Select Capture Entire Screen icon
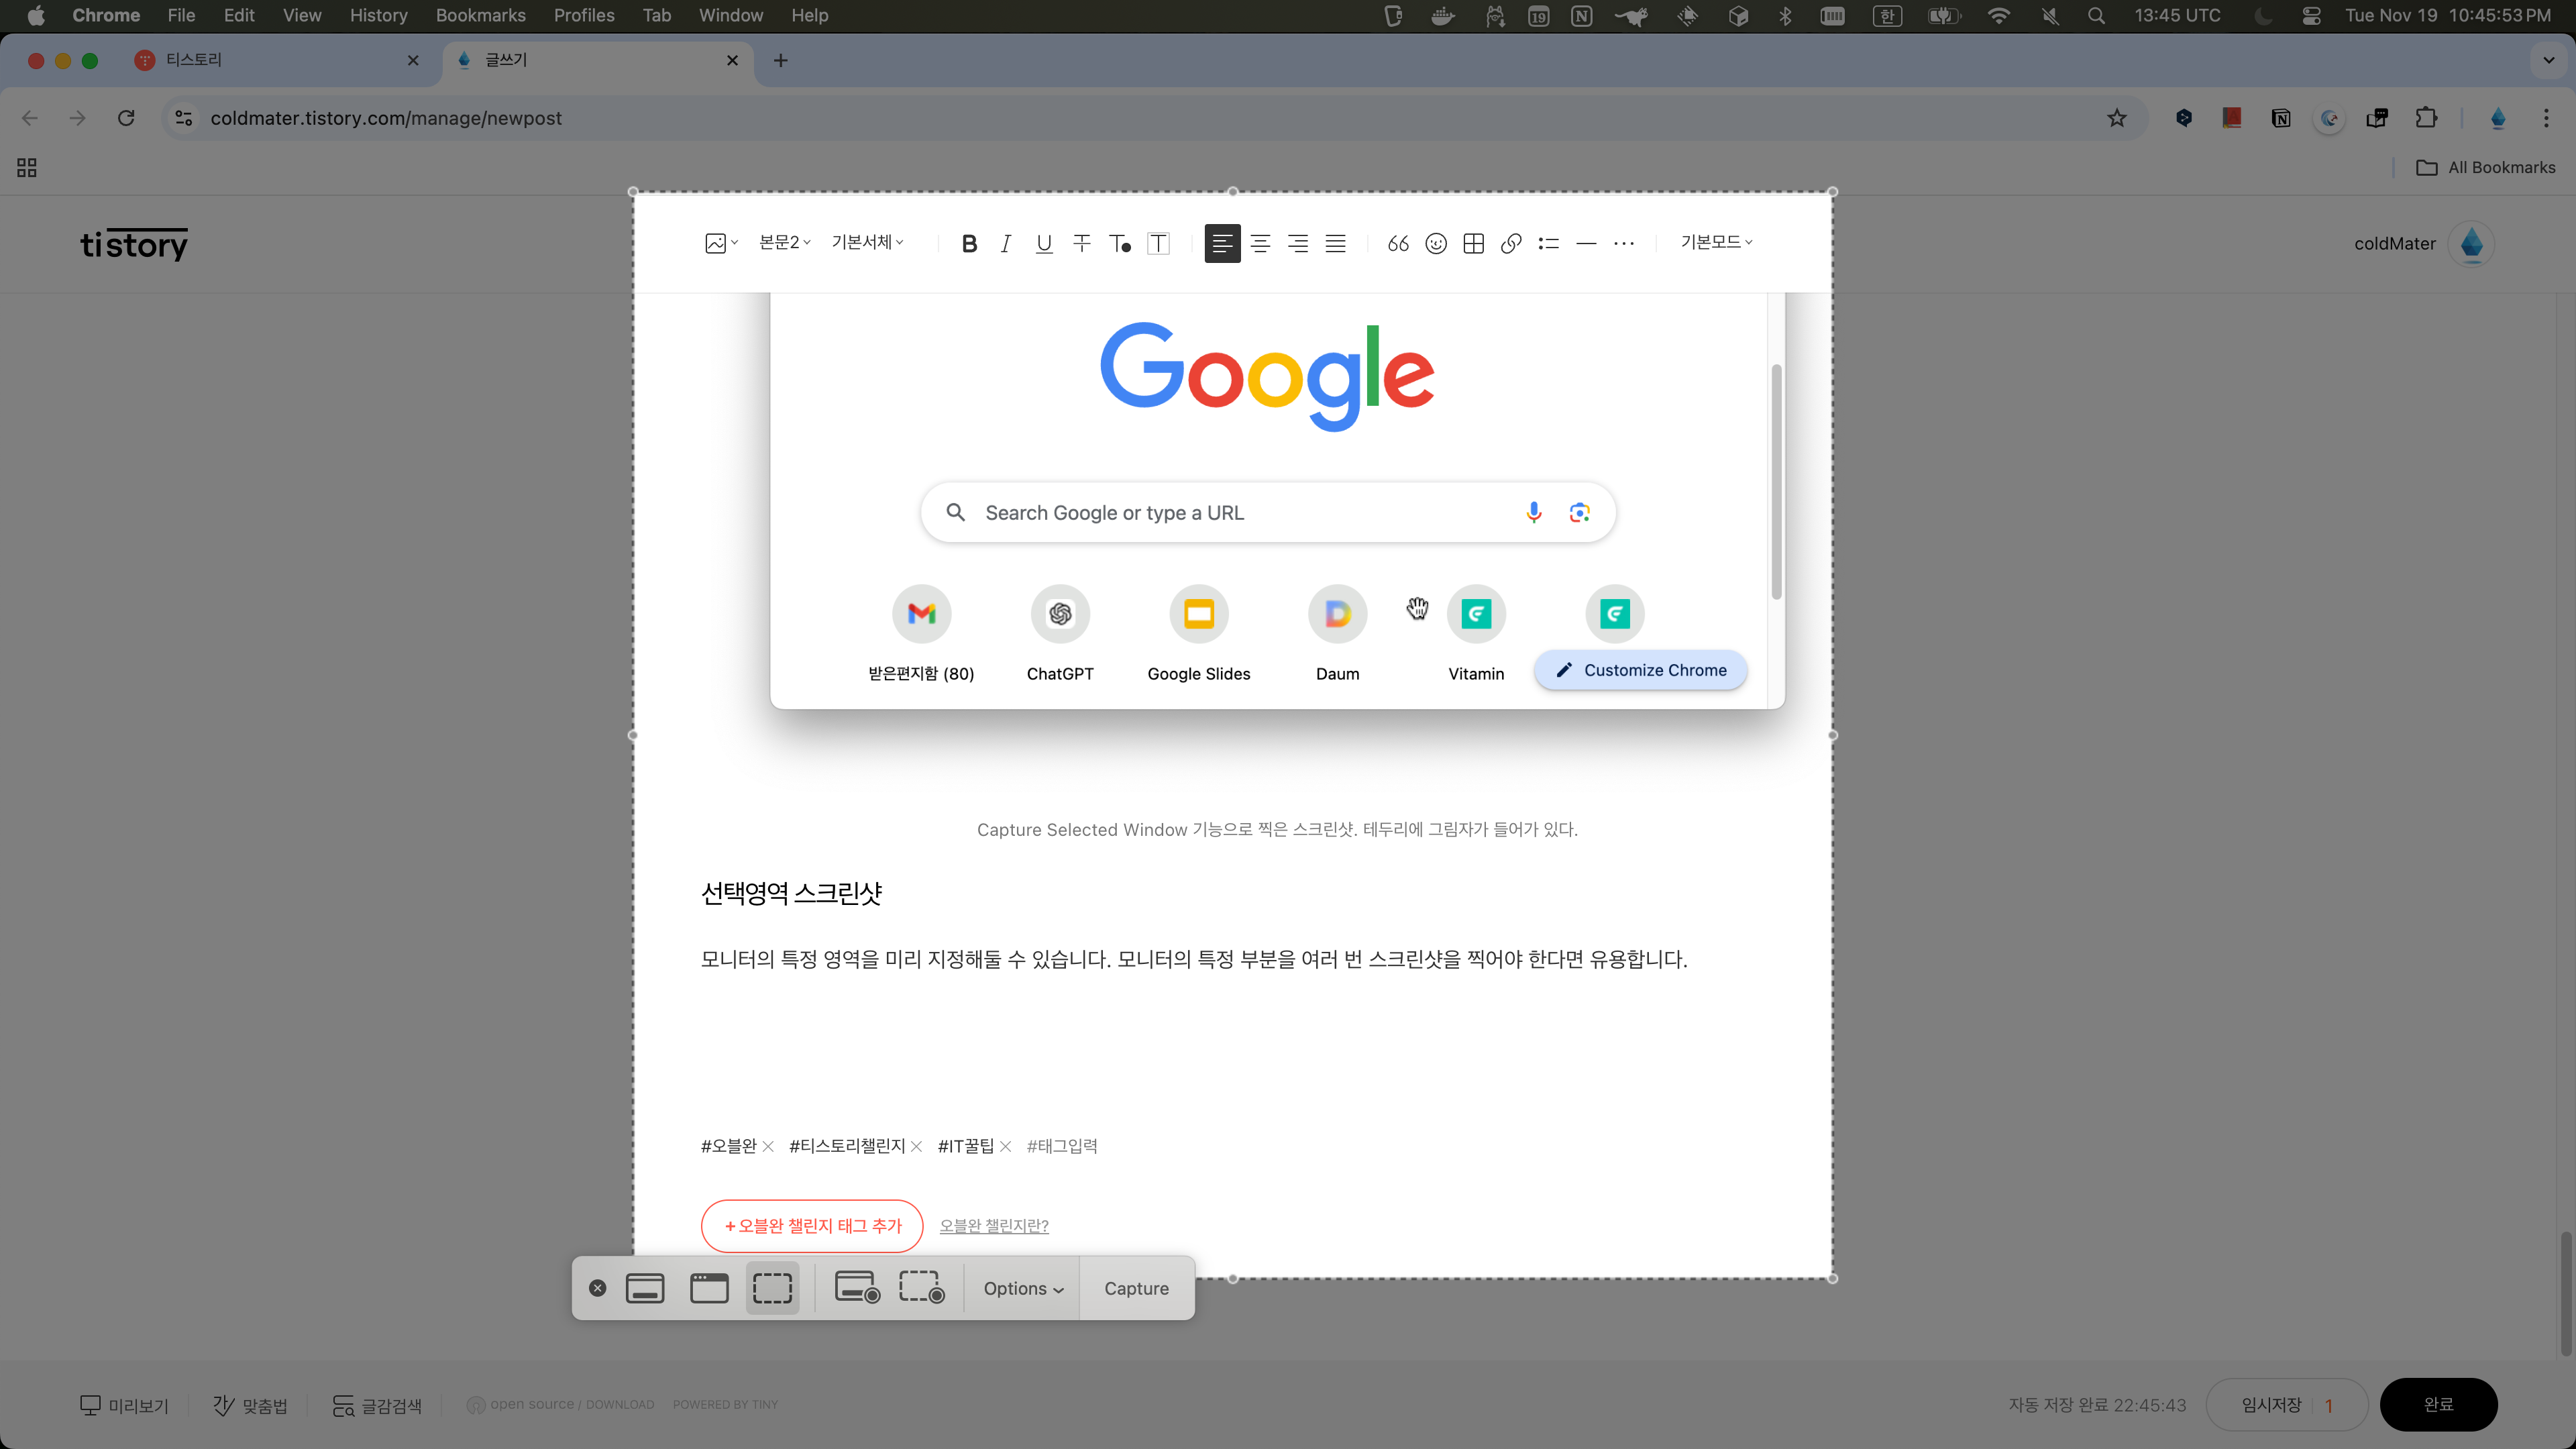The height and width of the screenshot is (1449, 2576). tap(645, 1288)
